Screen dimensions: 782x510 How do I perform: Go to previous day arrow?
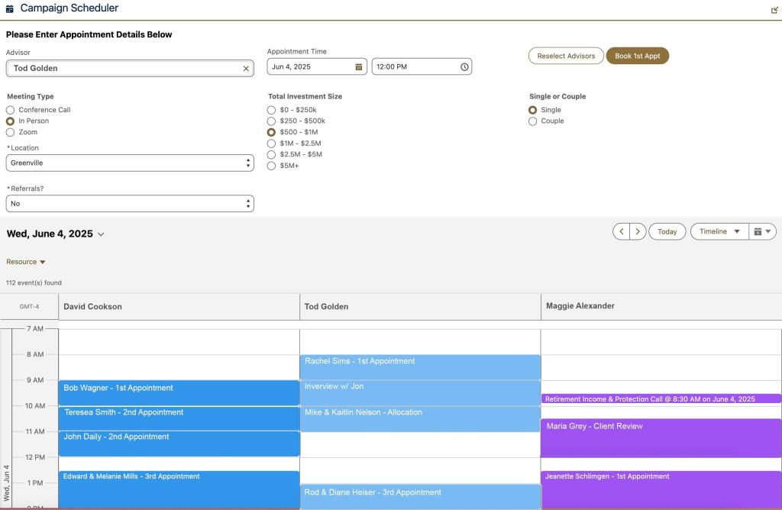pos(622,231)
